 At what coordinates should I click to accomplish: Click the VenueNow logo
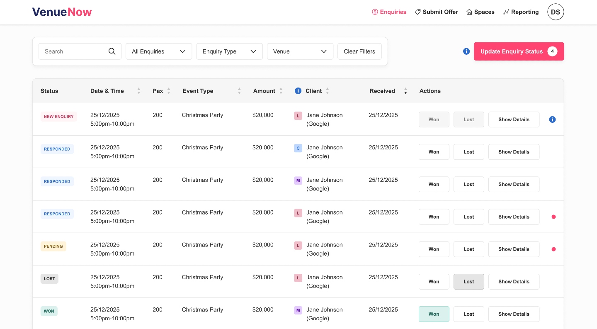(62, 12)
